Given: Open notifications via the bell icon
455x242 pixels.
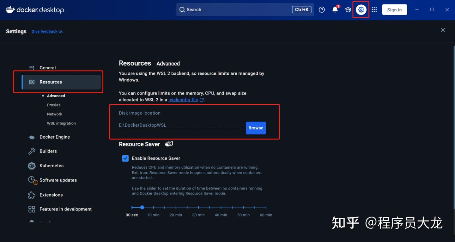Looking at the screenshot, I should pos(335,9).
